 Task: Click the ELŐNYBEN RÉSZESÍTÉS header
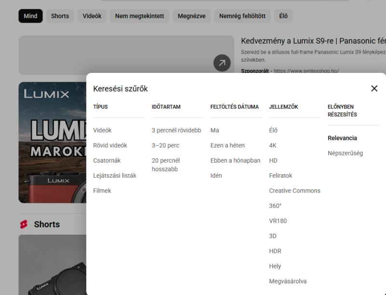click(342, 111)
